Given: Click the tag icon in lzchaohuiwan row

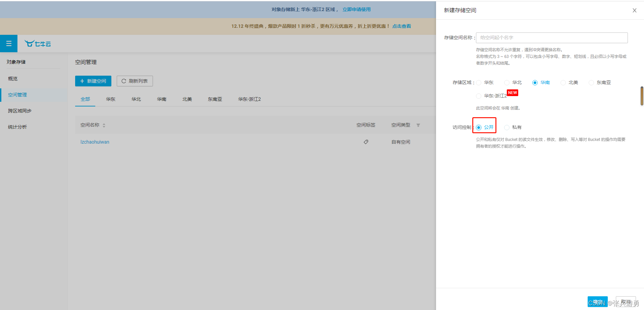Looking at the screenshot, I should coord(366,142).
